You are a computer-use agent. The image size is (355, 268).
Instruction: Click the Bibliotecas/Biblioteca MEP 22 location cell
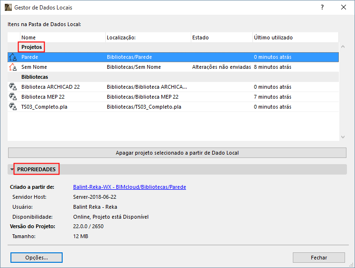click(143, 97)
